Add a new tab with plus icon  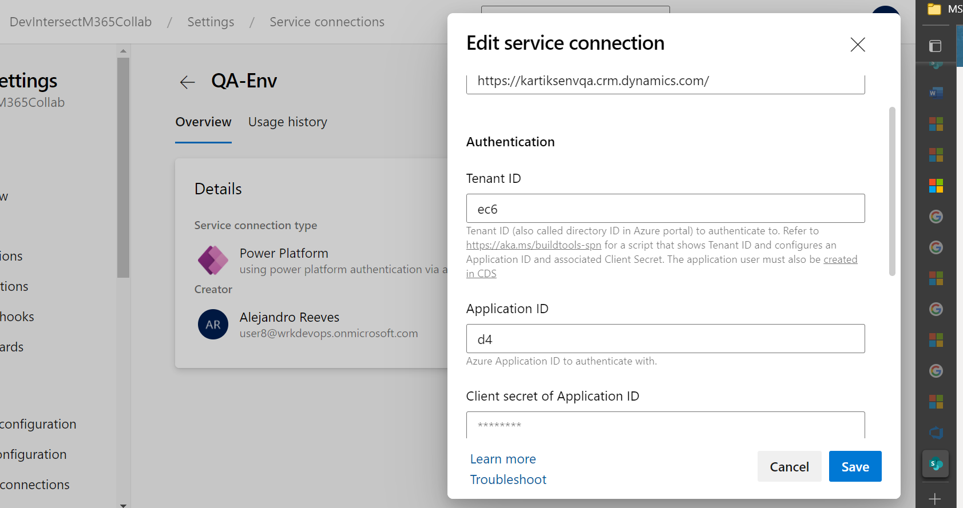(934, 499)
